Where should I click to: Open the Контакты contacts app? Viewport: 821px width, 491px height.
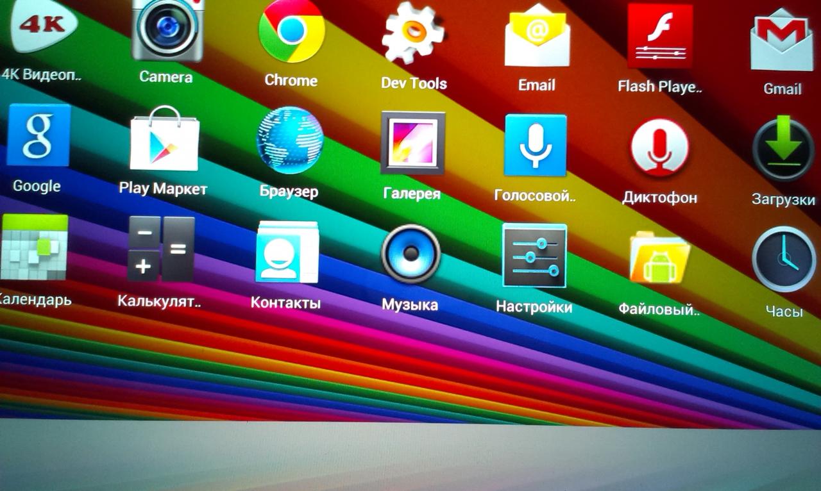287,251
